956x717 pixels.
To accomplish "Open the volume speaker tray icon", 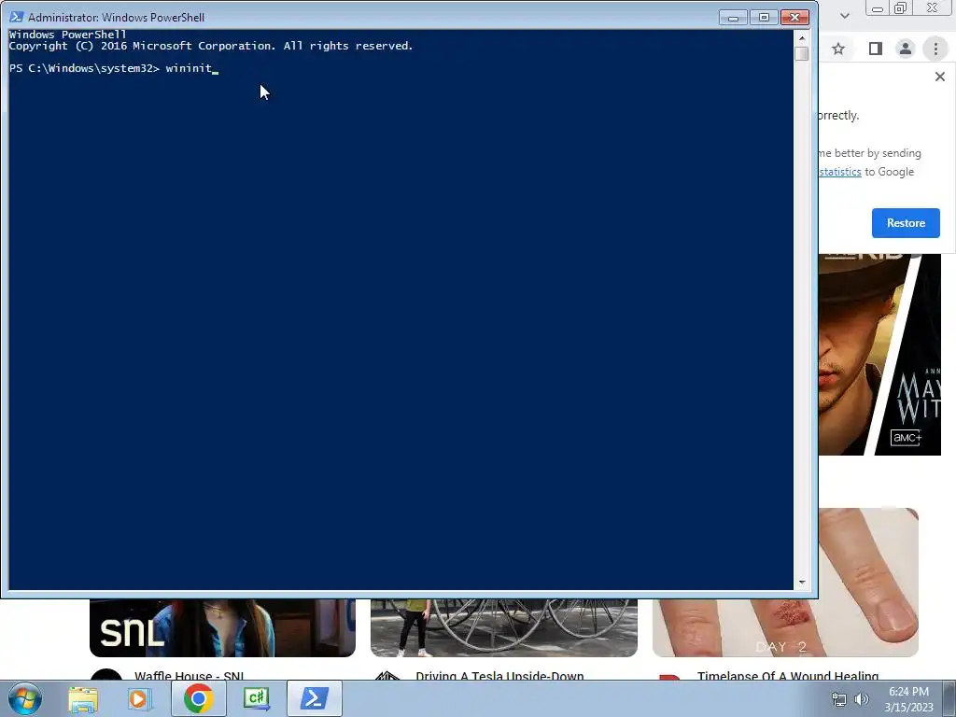I will tap(862, 699).
